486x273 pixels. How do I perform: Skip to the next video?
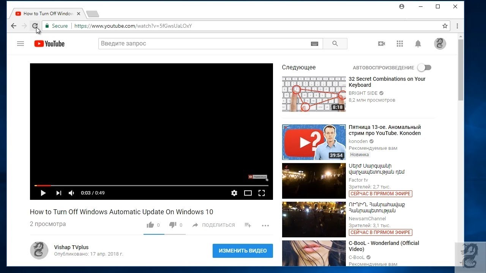58,193
